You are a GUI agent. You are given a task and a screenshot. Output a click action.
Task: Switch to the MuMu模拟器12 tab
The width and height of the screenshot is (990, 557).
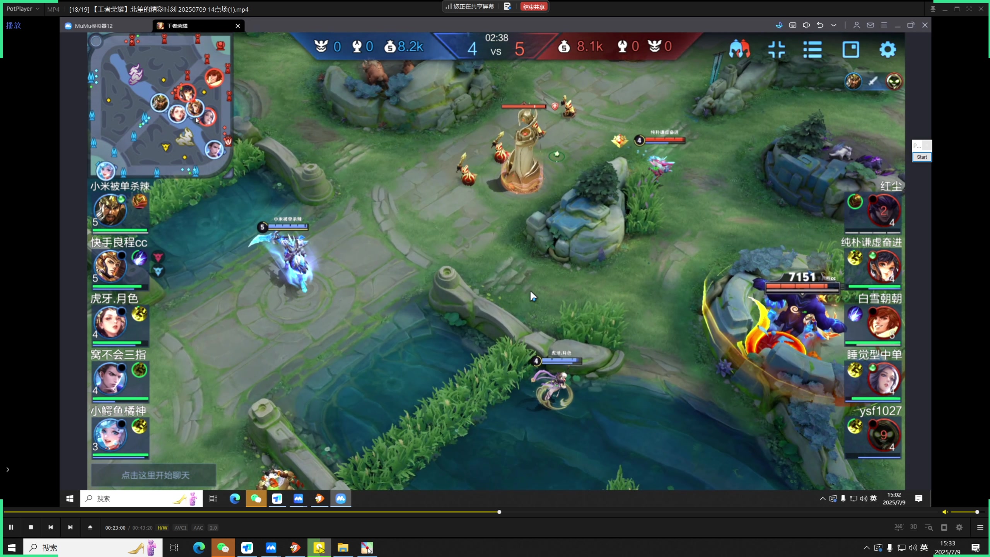click(x=94, y=26)
